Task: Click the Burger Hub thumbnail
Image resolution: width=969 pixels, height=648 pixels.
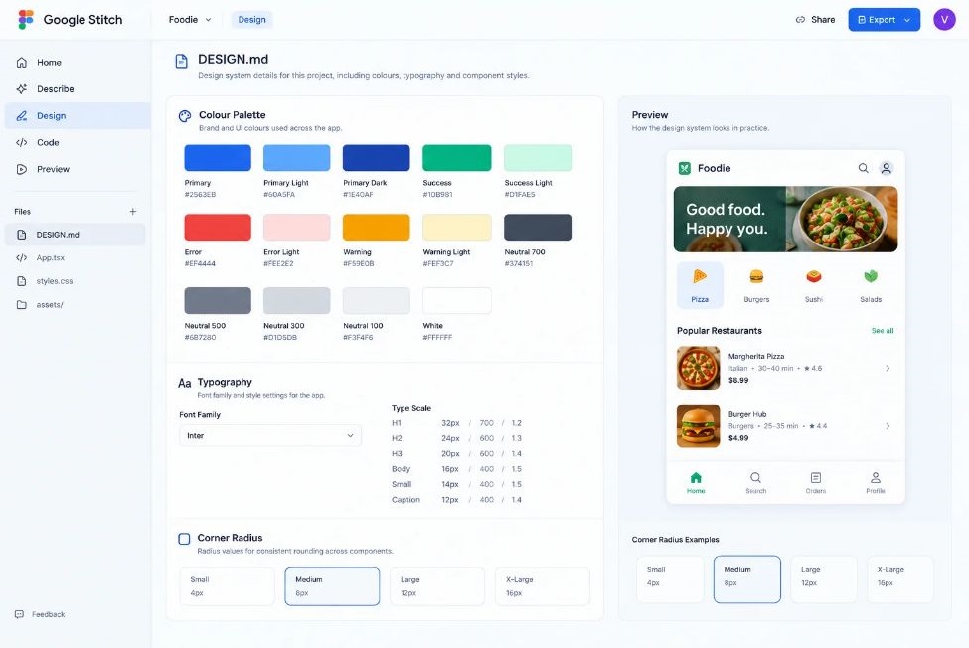Action: click(x=699, y=425)
